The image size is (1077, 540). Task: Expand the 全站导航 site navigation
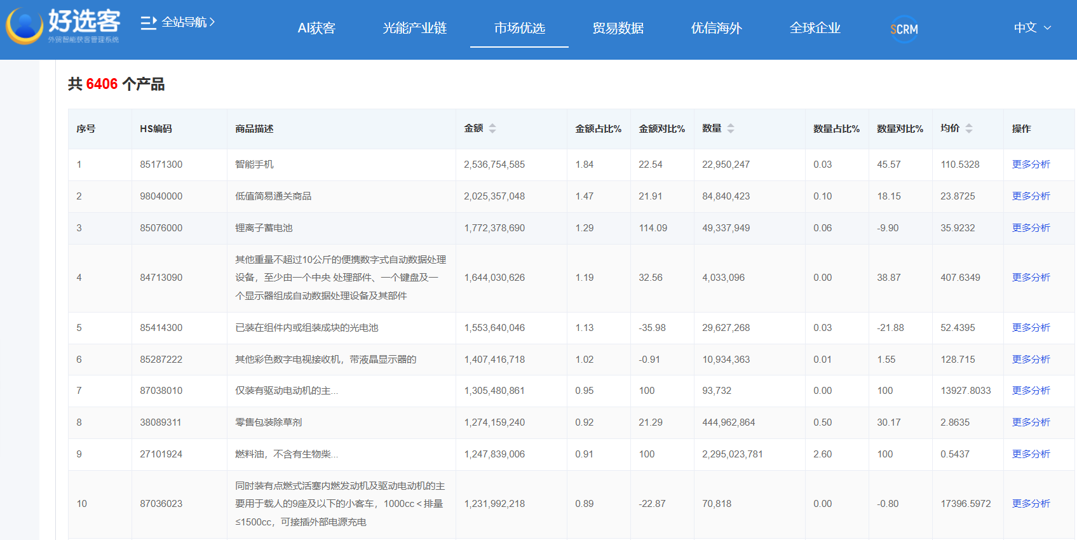(x=188, y=22)
